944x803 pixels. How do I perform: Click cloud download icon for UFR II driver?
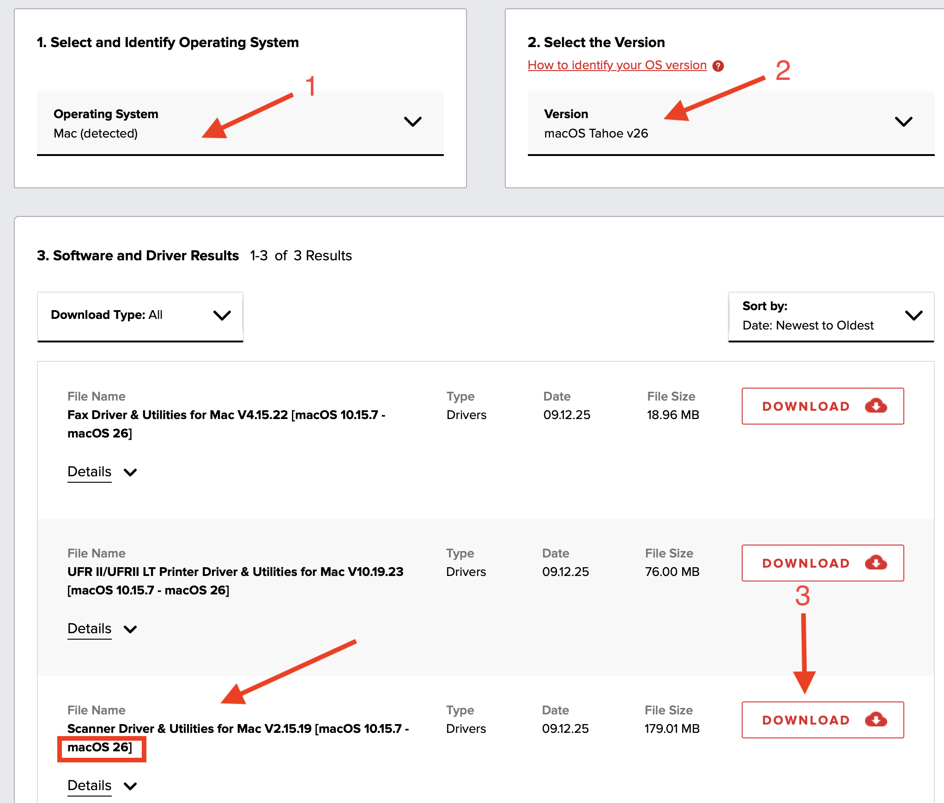click(876, 563)
